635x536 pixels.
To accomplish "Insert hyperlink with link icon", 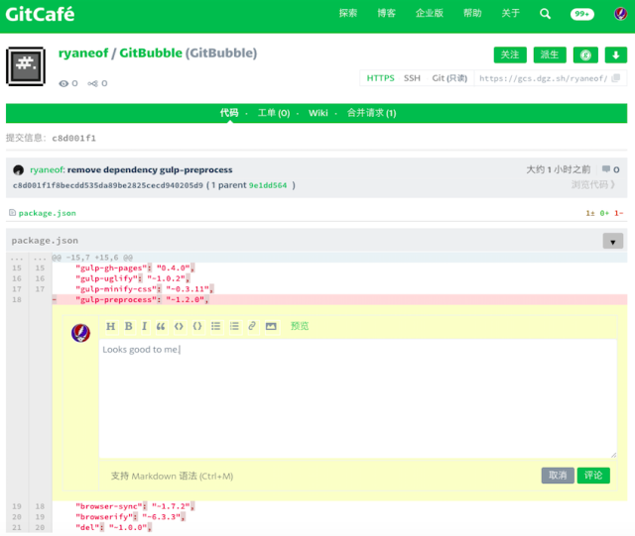I will coord(252,326).
